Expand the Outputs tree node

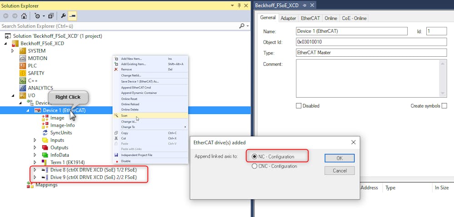click(35, 148)
